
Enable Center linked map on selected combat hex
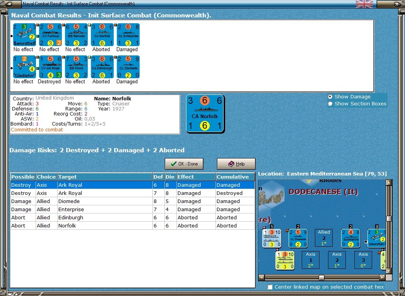[270, 287]
